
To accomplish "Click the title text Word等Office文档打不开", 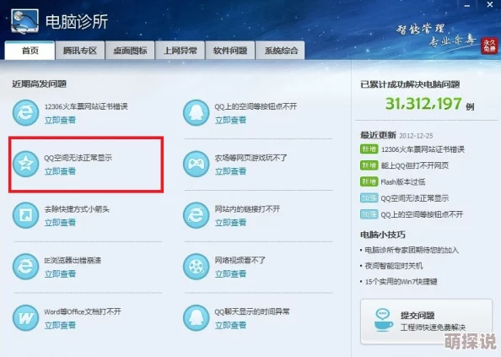I will coord(83,311).
